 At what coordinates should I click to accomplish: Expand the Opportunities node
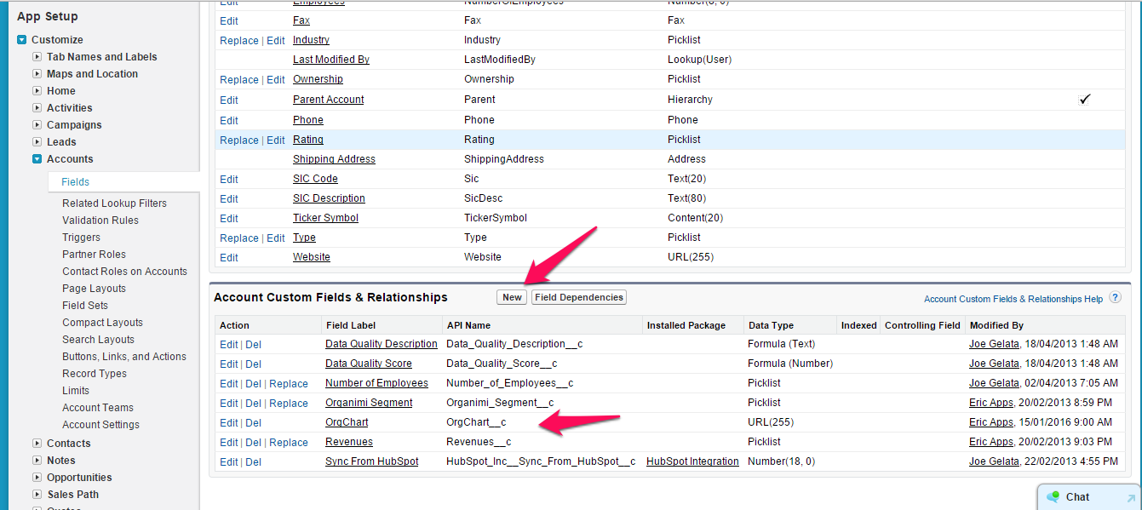[37, 478]
